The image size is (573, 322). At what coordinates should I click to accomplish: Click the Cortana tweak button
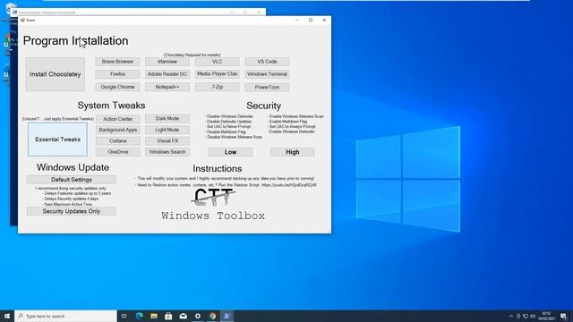pos(117,141)
